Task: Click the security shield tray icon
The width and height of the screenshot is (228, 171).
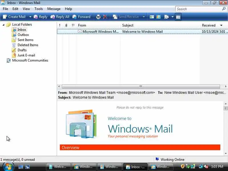Action: 182,166
